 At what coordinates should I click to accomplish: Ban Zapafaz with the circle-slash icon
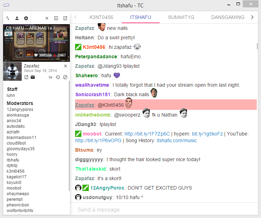click(65, 77)
